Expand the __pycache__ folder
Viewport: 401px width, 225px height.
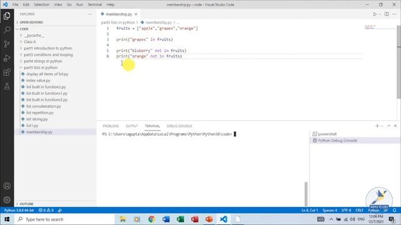(x=34, y=36)
